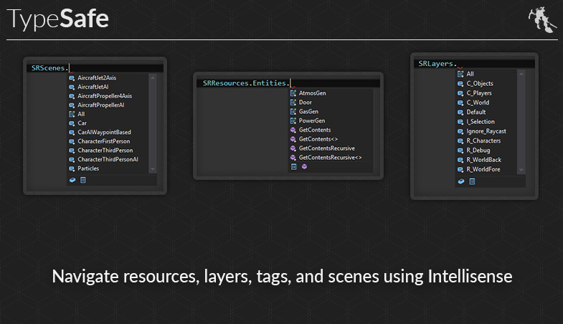Click the field icon beside Car
The height and width of the screenshot is (324, 563).
[72, 123]
